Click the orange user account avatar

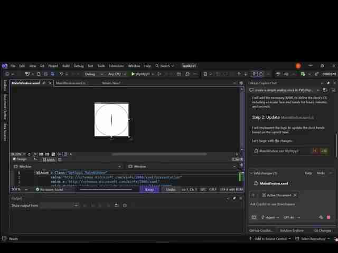(x=298, y=66)
